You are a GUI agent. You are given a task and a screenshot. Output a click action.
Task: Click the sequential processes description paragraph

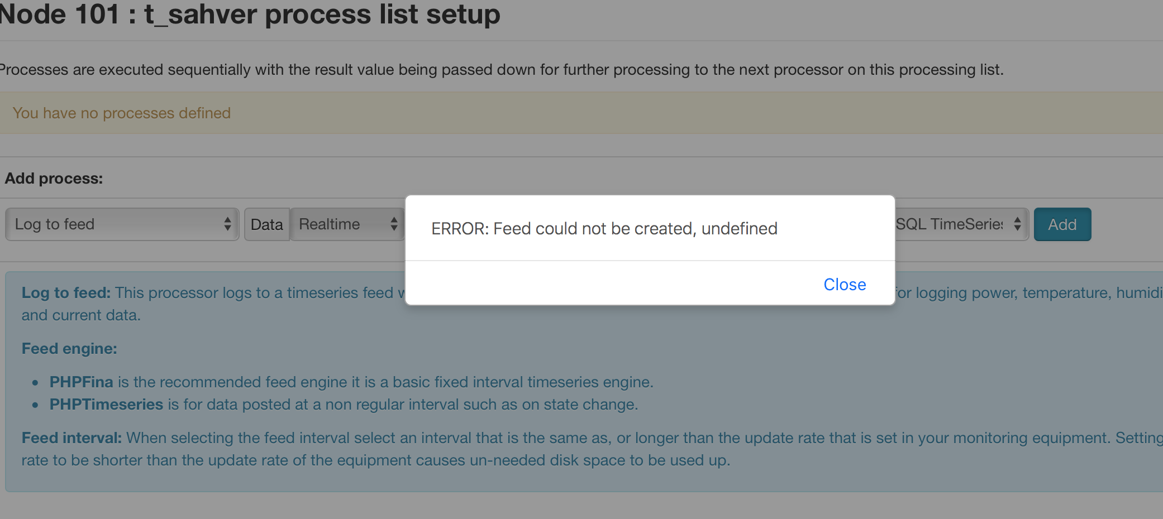pos(502,70)
